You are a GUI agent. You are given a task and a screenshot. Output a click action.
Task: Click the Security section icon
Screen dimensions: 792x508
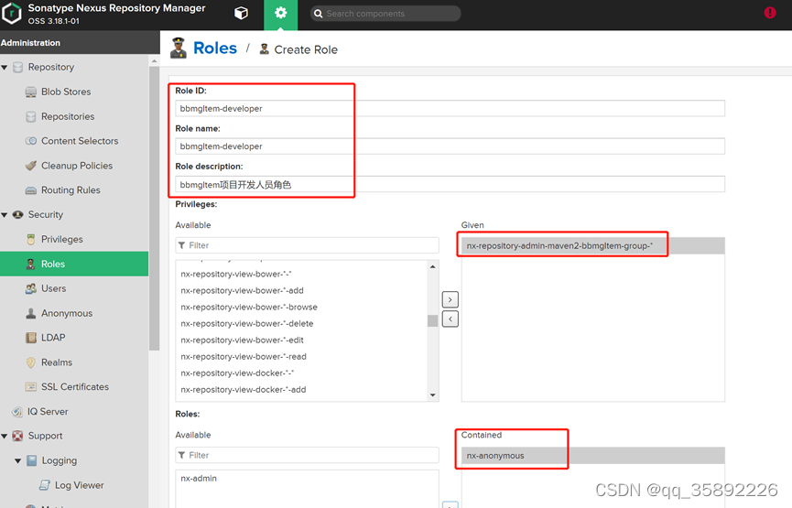(x=18, y=214)
